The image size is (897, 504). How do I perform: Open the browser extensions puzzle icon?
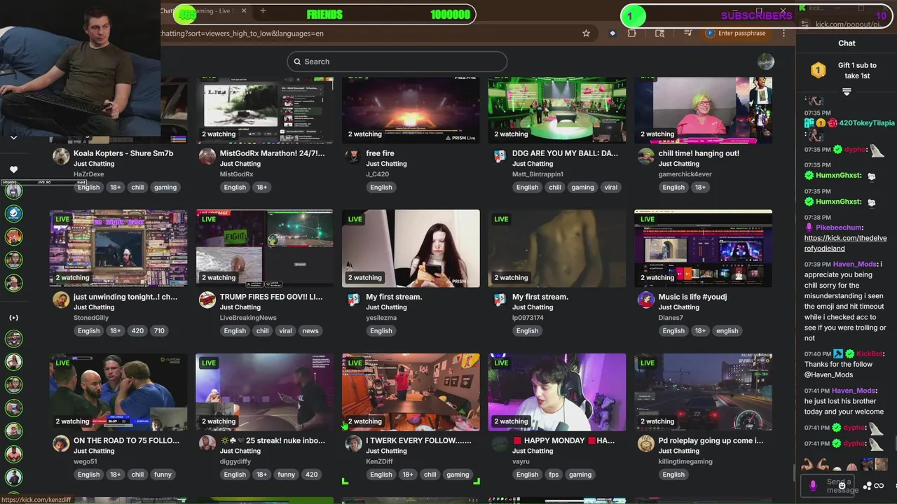pos(632,33)
